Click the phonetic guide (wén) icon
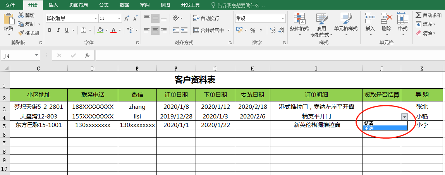 (x=130, y=30)
